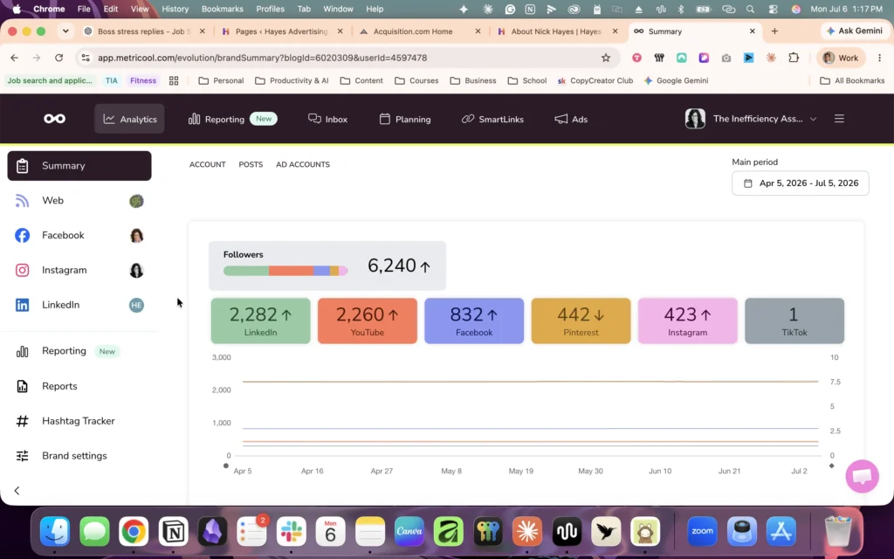Click the chart's right diamond end marker

click(x=831, y=466)
